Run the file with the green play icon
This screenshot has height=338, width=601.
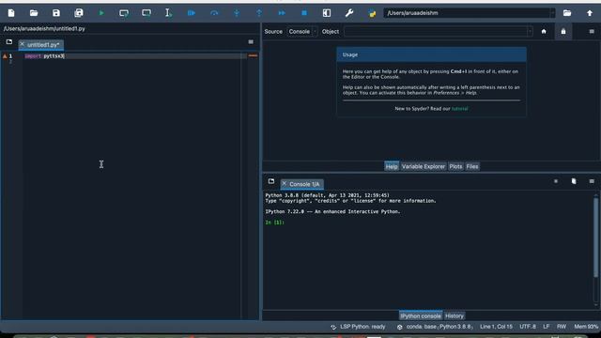(101, 13)
